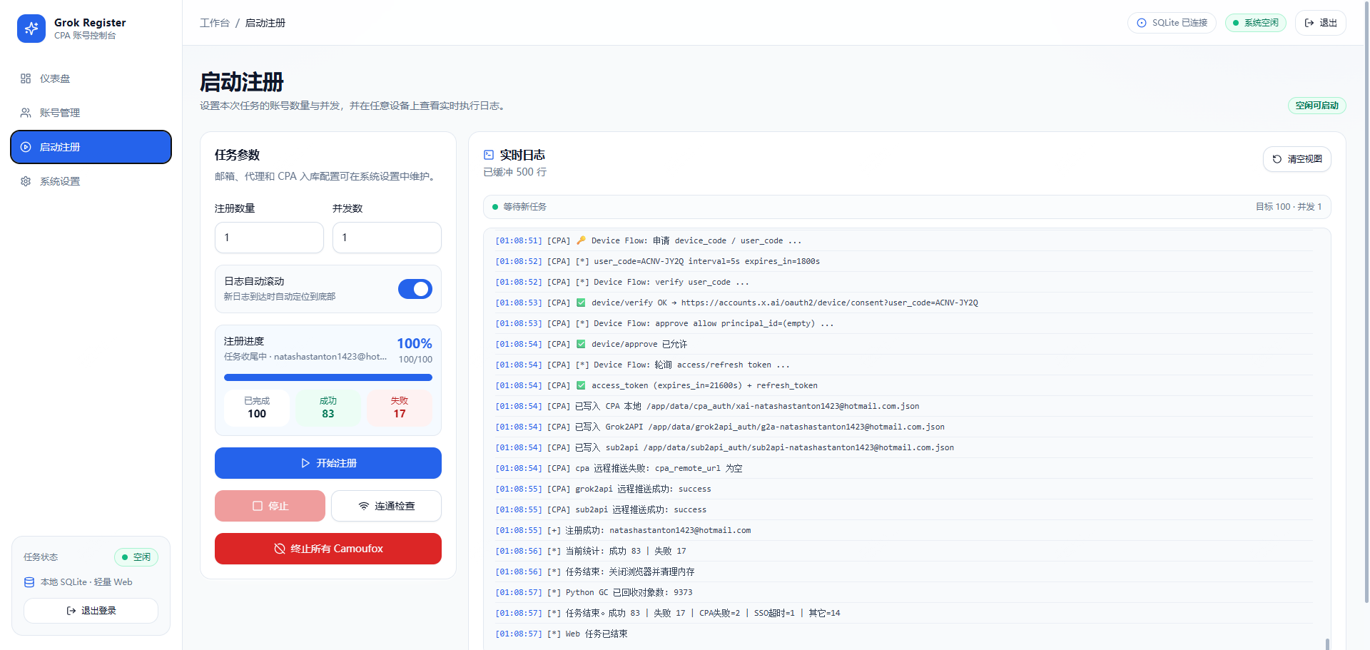This screenshot has height=650, width=1370.
Task: Click the 工作台 breadcrumb link
Action: (215, 23)
